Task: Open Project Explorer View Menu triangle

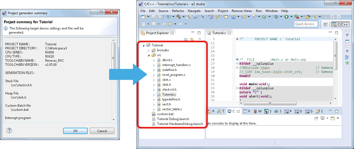Action: click(x=200, y=40)
